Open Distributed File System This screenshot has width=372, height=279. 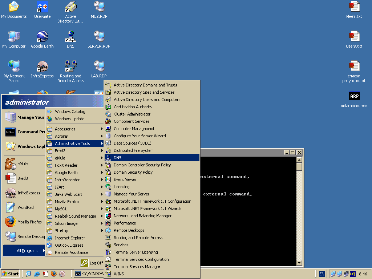152,150
